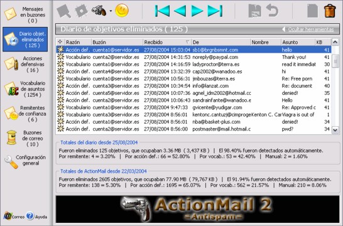
Task: Open Remitentes de confianza section
Action: (x=25, y=114)
